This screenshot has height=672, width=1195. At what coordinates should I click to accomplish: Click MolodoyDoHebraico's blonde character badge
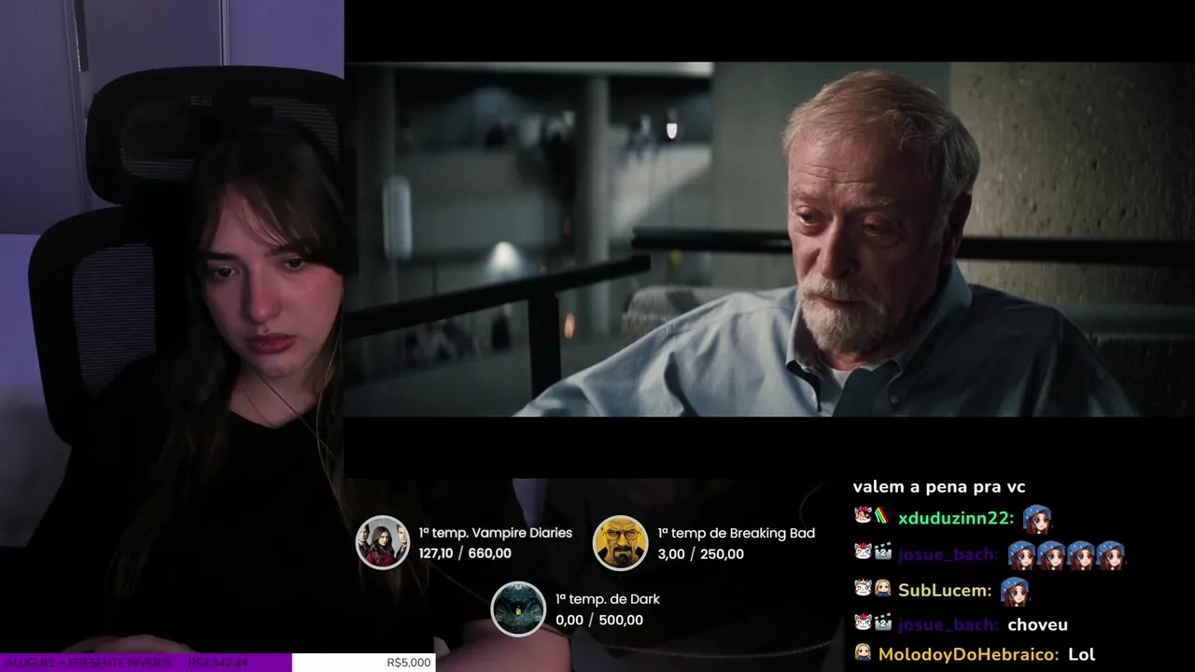tap(863, 652)
